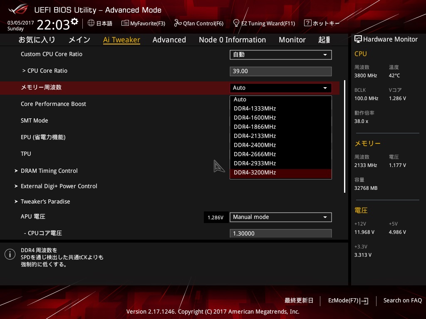This screenshot has height=319, width=426.
Task: Select the EPU (省電力機能) row
Action: pos(43,137)
